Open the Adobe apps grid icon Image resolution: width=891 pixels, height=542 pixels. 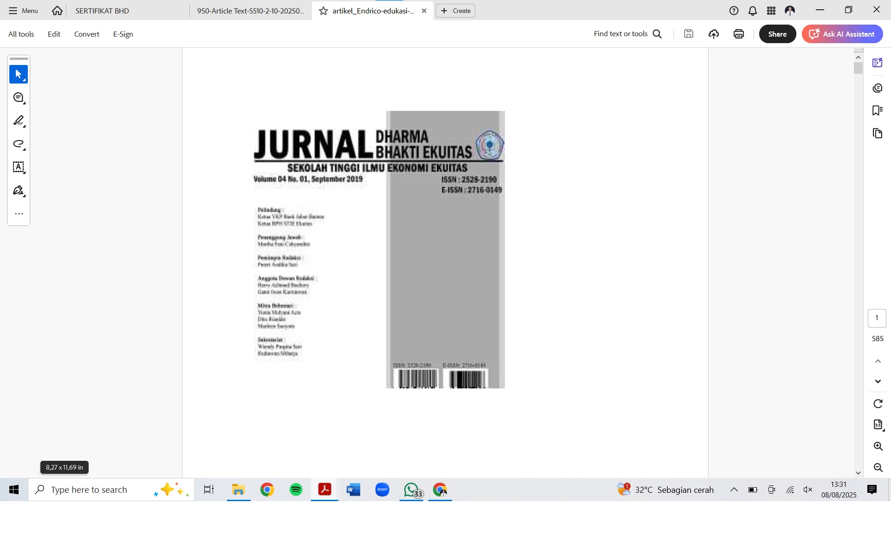pos(771,11)
